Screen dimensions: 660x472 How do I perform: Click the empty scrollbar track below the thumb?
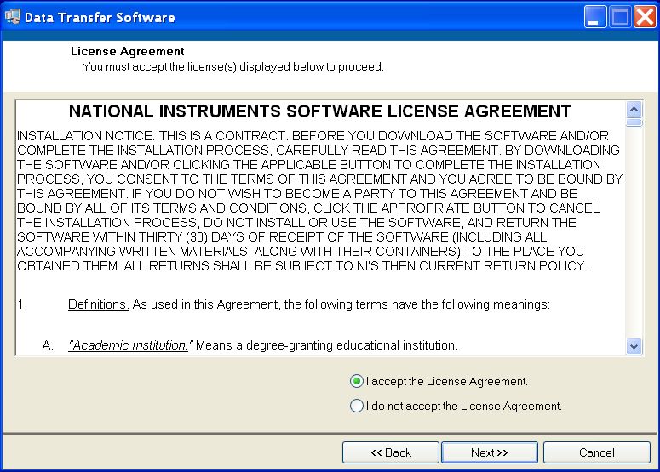point(634,232)
